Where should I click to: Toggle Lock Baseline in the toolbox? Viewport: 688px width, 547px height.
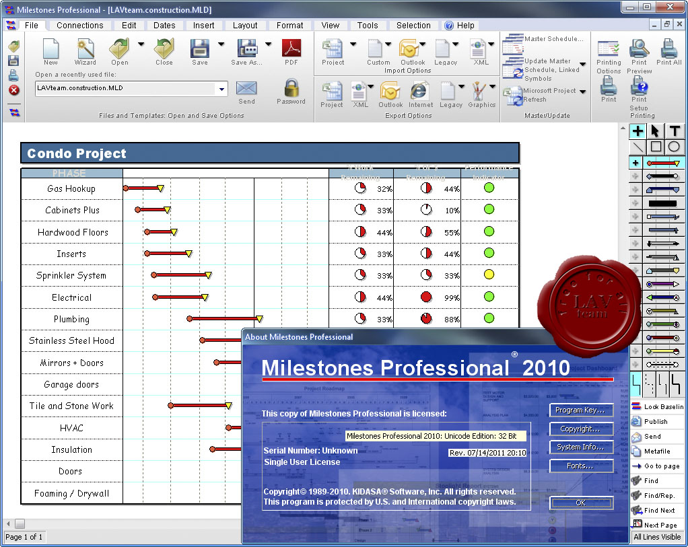point(657,406)
